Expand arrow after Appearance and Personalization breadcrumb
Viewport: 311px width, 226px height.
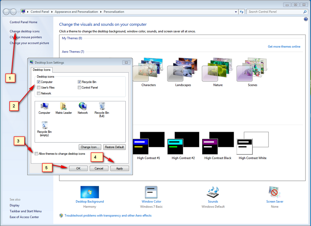(x=101, y=12)
